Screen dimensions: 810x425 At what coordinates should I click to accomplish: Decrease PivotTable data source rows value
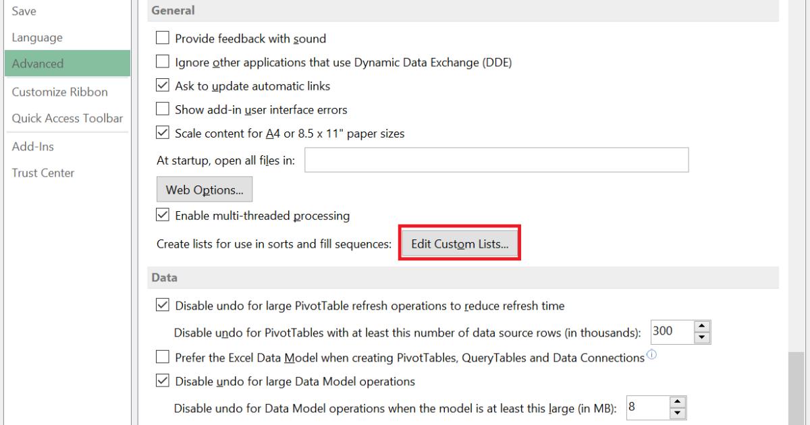point(703,337)
